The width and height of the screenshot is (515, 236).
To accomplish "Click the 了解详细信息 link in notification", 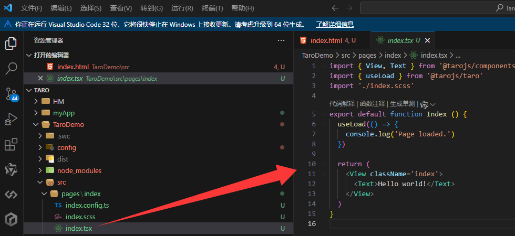I will pos(335,24).
